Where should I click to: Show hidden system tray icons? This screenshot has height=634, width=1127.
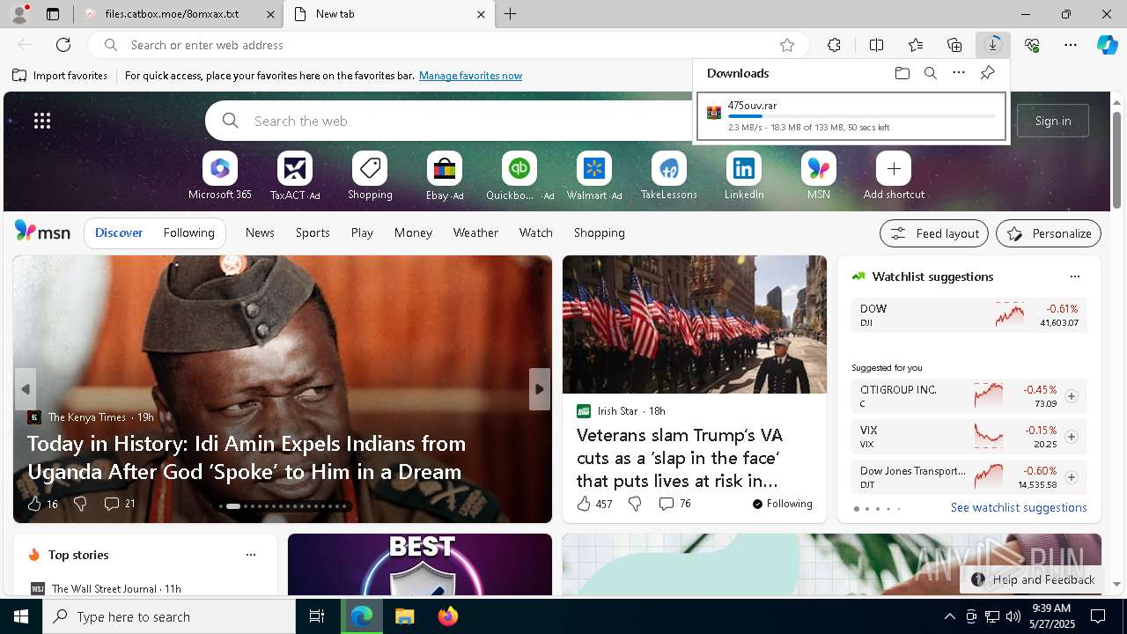click(x=949, y=616)
